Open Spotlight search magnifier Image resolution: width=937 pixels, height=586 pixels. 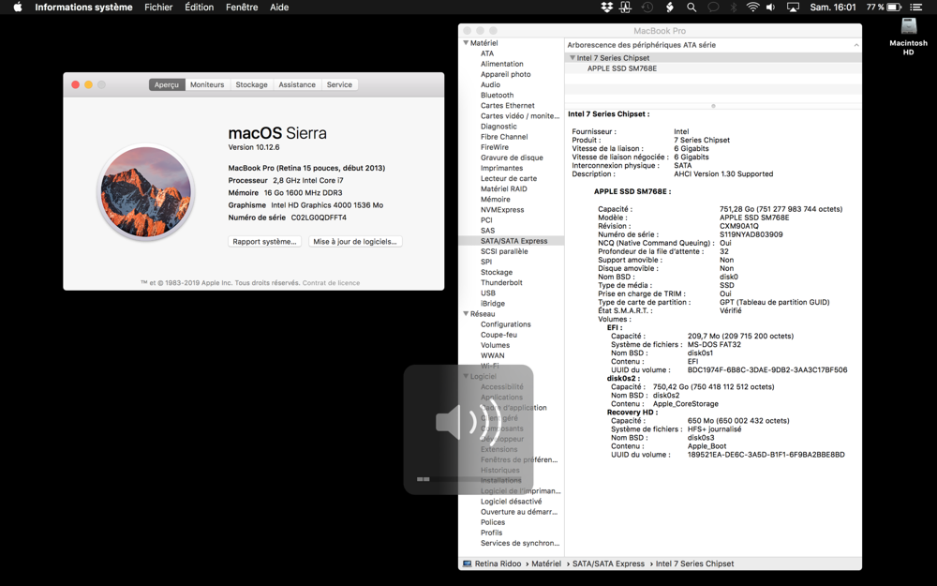(692, 8)
